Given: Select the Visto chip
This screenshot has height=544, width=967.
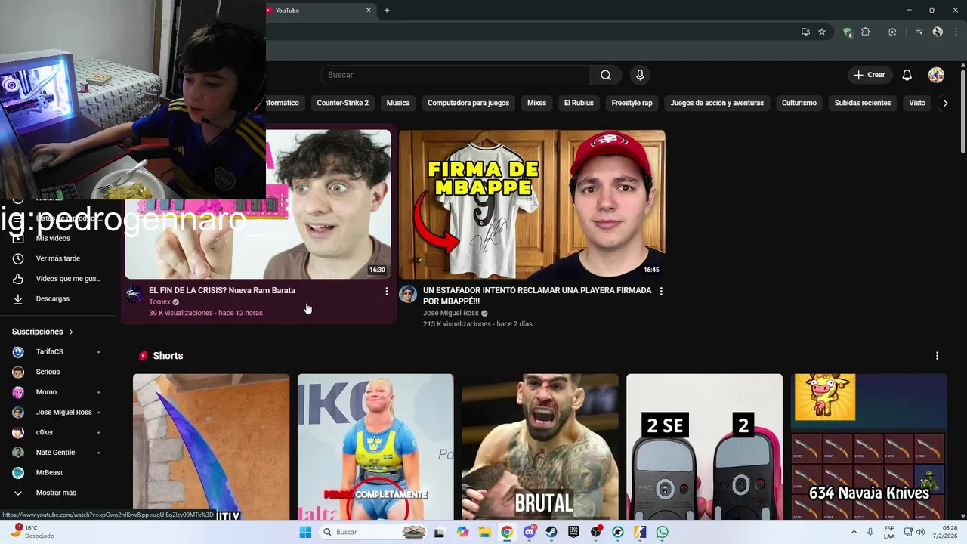Looking at the screenshot, I should tap(917, 103).
